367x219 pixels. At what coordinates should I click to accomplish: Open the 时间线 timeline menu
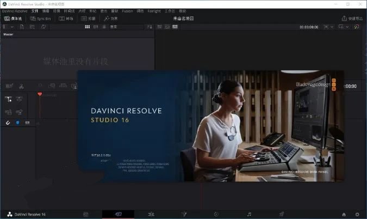[x=69, y=11]
